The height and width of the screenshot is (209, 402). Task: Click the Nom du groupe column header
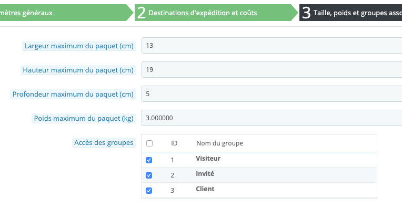(x=220, y=143)
